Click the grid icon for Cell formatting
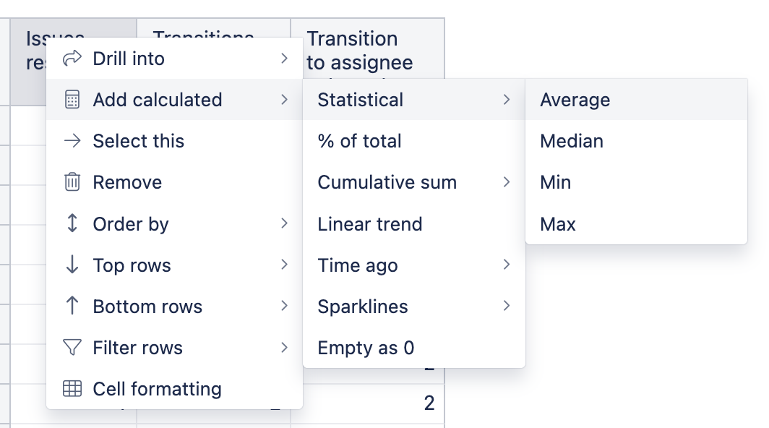This screenshot has width=769, height=428. [x=72, y=389]
